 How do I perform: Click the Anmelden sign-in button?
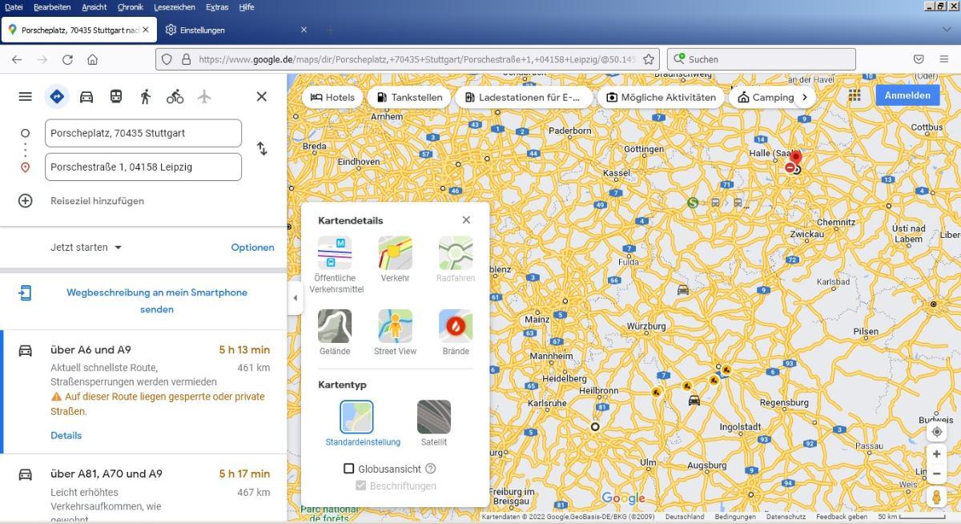907,95
